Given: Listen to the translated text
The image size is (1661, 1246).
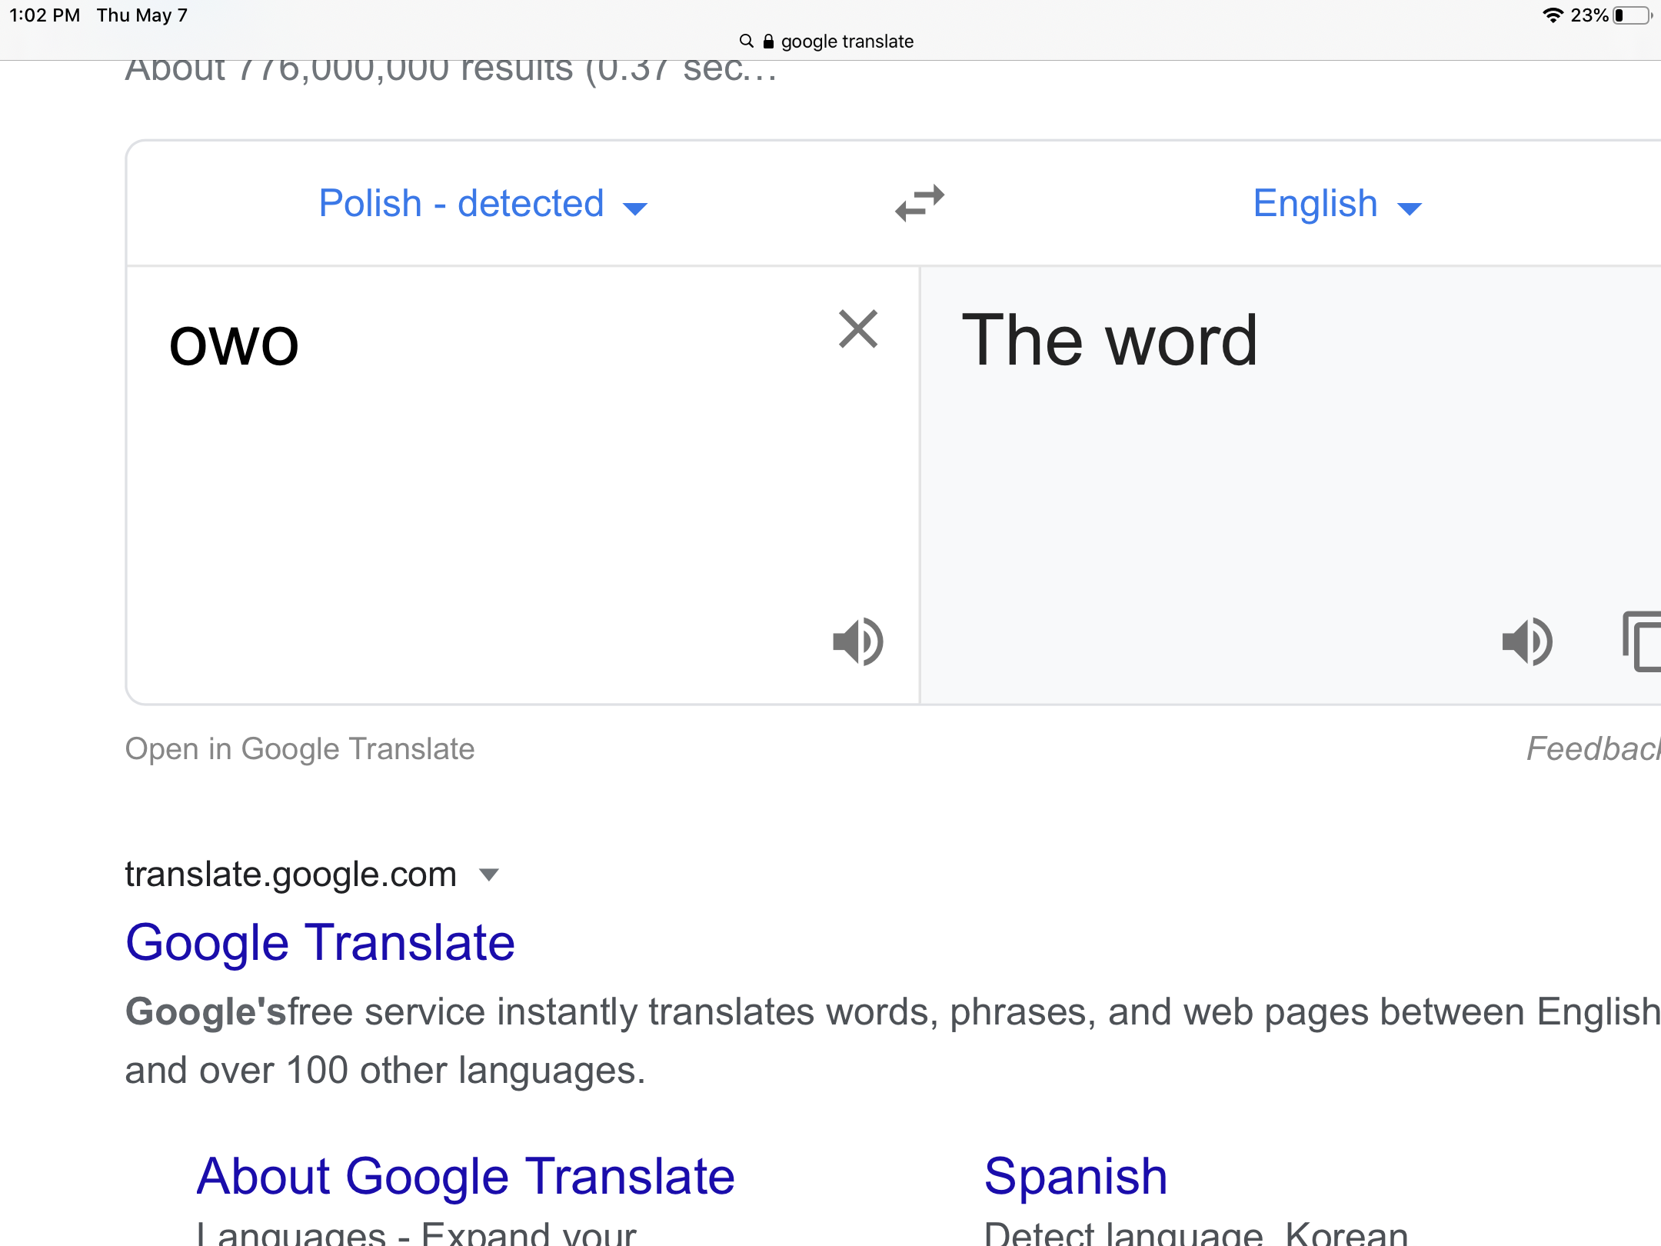Looking at the screenshot, I should [1527, 641].
